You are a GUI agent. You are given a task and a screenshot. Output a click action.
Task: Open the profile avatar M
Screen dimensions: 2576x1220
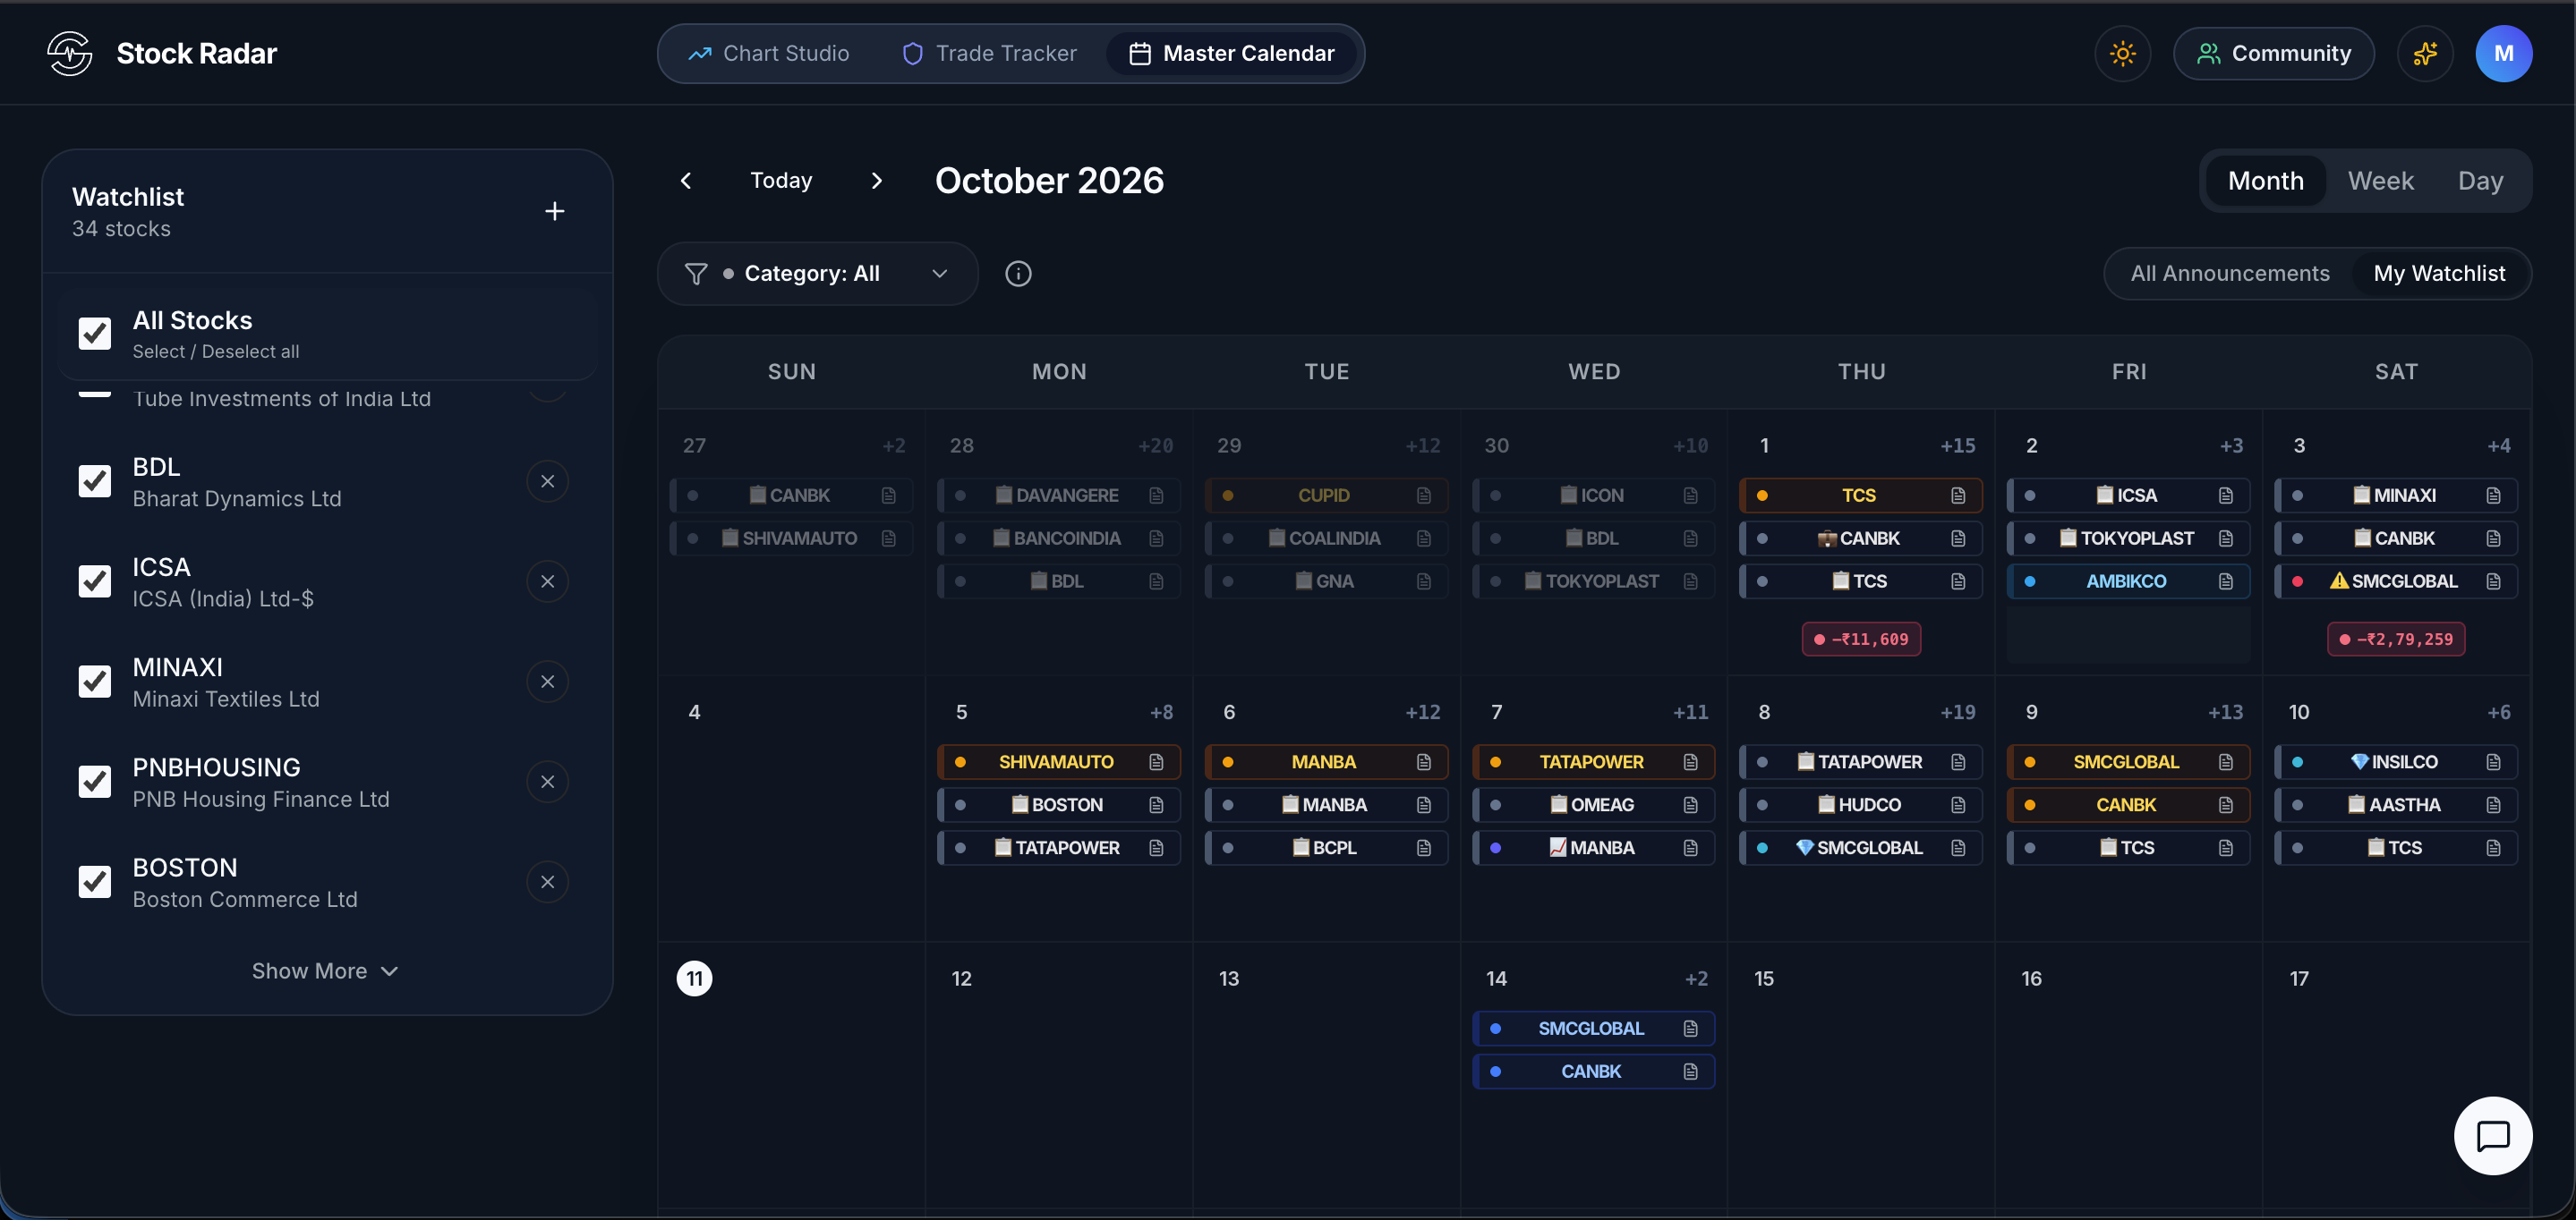2503,53
